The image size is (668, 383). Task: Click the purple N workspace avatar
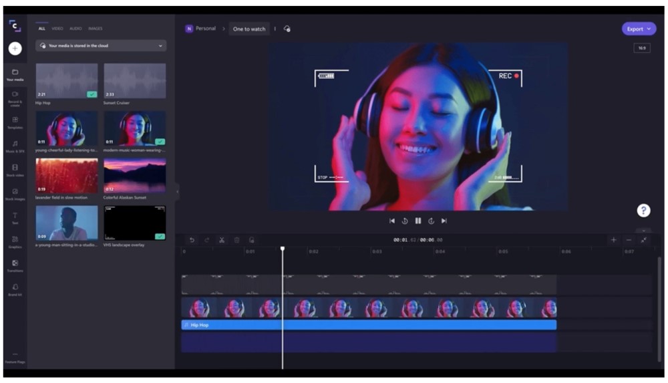pyautogui.click(x=189, y=29)
